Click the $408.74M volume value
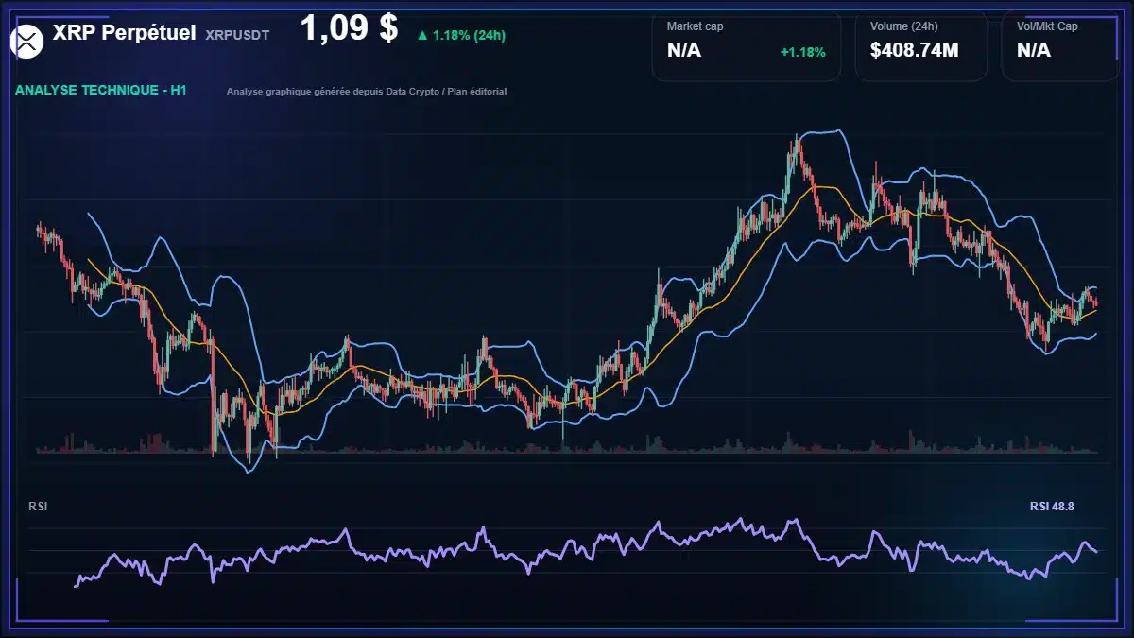Viewport: 1134px width, 638px height. (915, 50)
